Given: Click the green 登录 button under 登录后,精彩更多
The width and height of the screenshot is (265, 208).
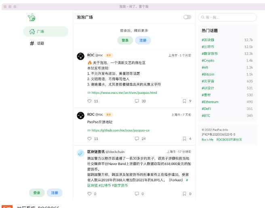Looking at the screenshot, I should click(x=125, y=40).
